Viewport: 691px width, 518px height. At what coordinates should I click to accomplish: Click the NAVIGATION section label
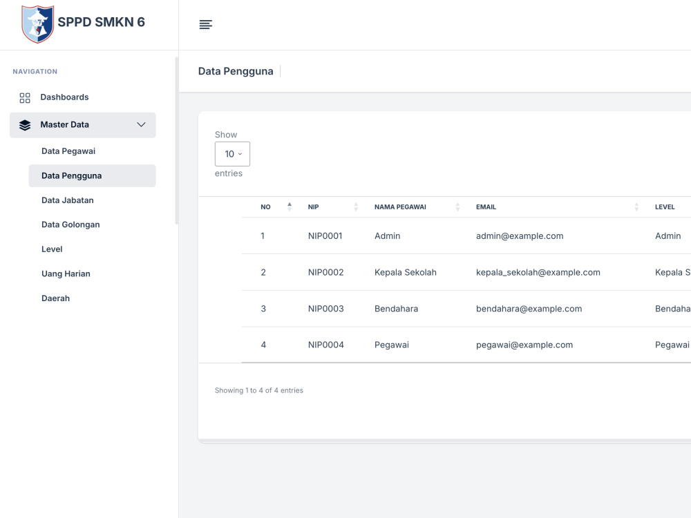[x=35, y=71]
